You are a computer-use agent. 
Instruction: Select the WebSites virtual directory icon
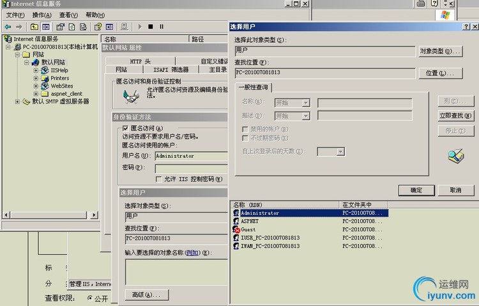45,86
